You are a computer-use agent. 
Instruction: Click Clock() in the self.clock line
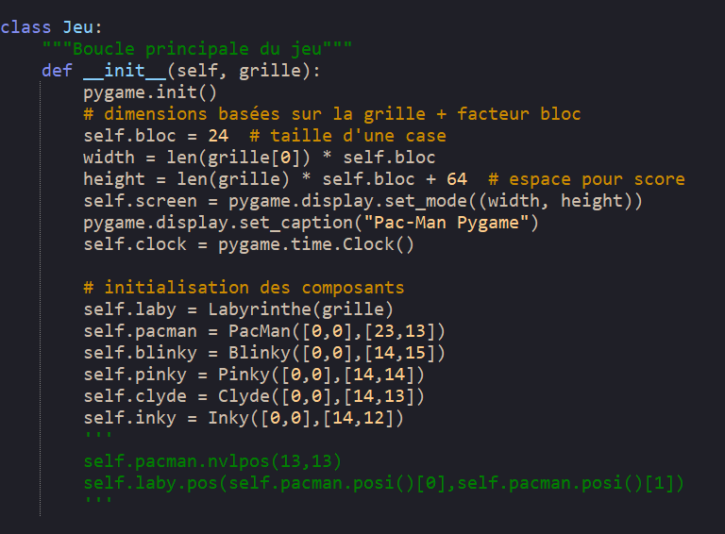[x=384, y=244]
